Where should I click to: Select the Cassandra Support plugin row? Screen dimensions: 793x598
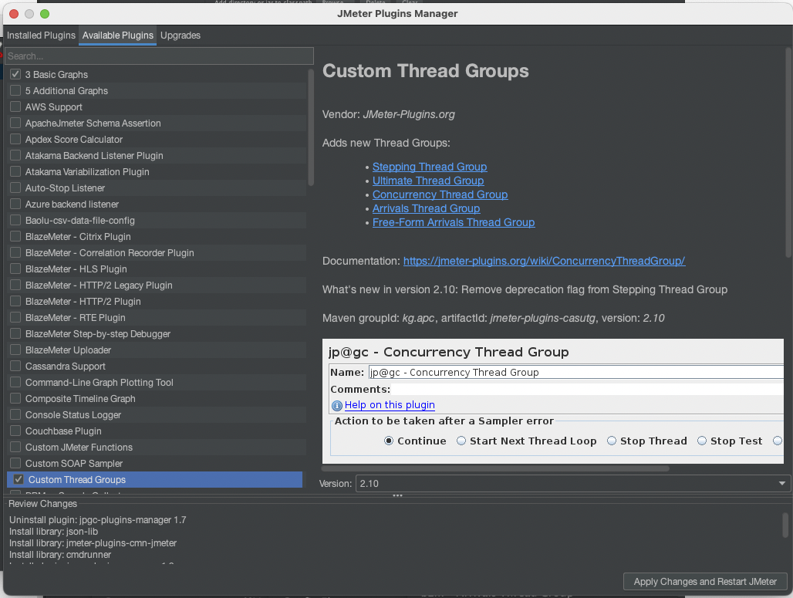pyautogui.click(x=157, y=366)
